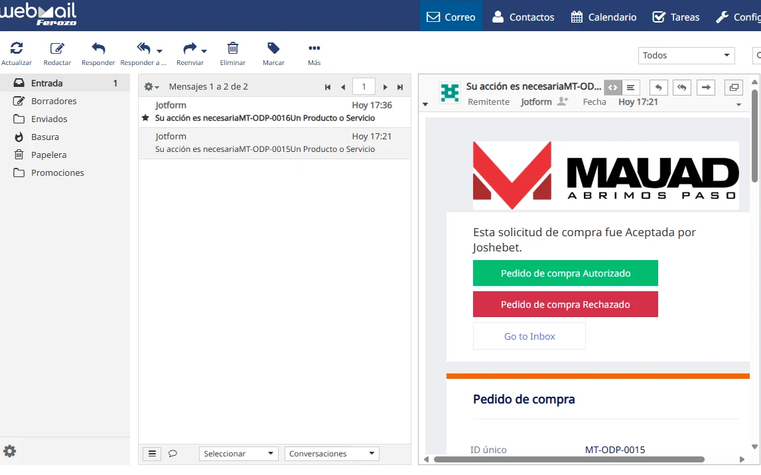Viewport: 761px width, 475px height.
Task: Open the message in a new window icon
Action: click(733, 87)
